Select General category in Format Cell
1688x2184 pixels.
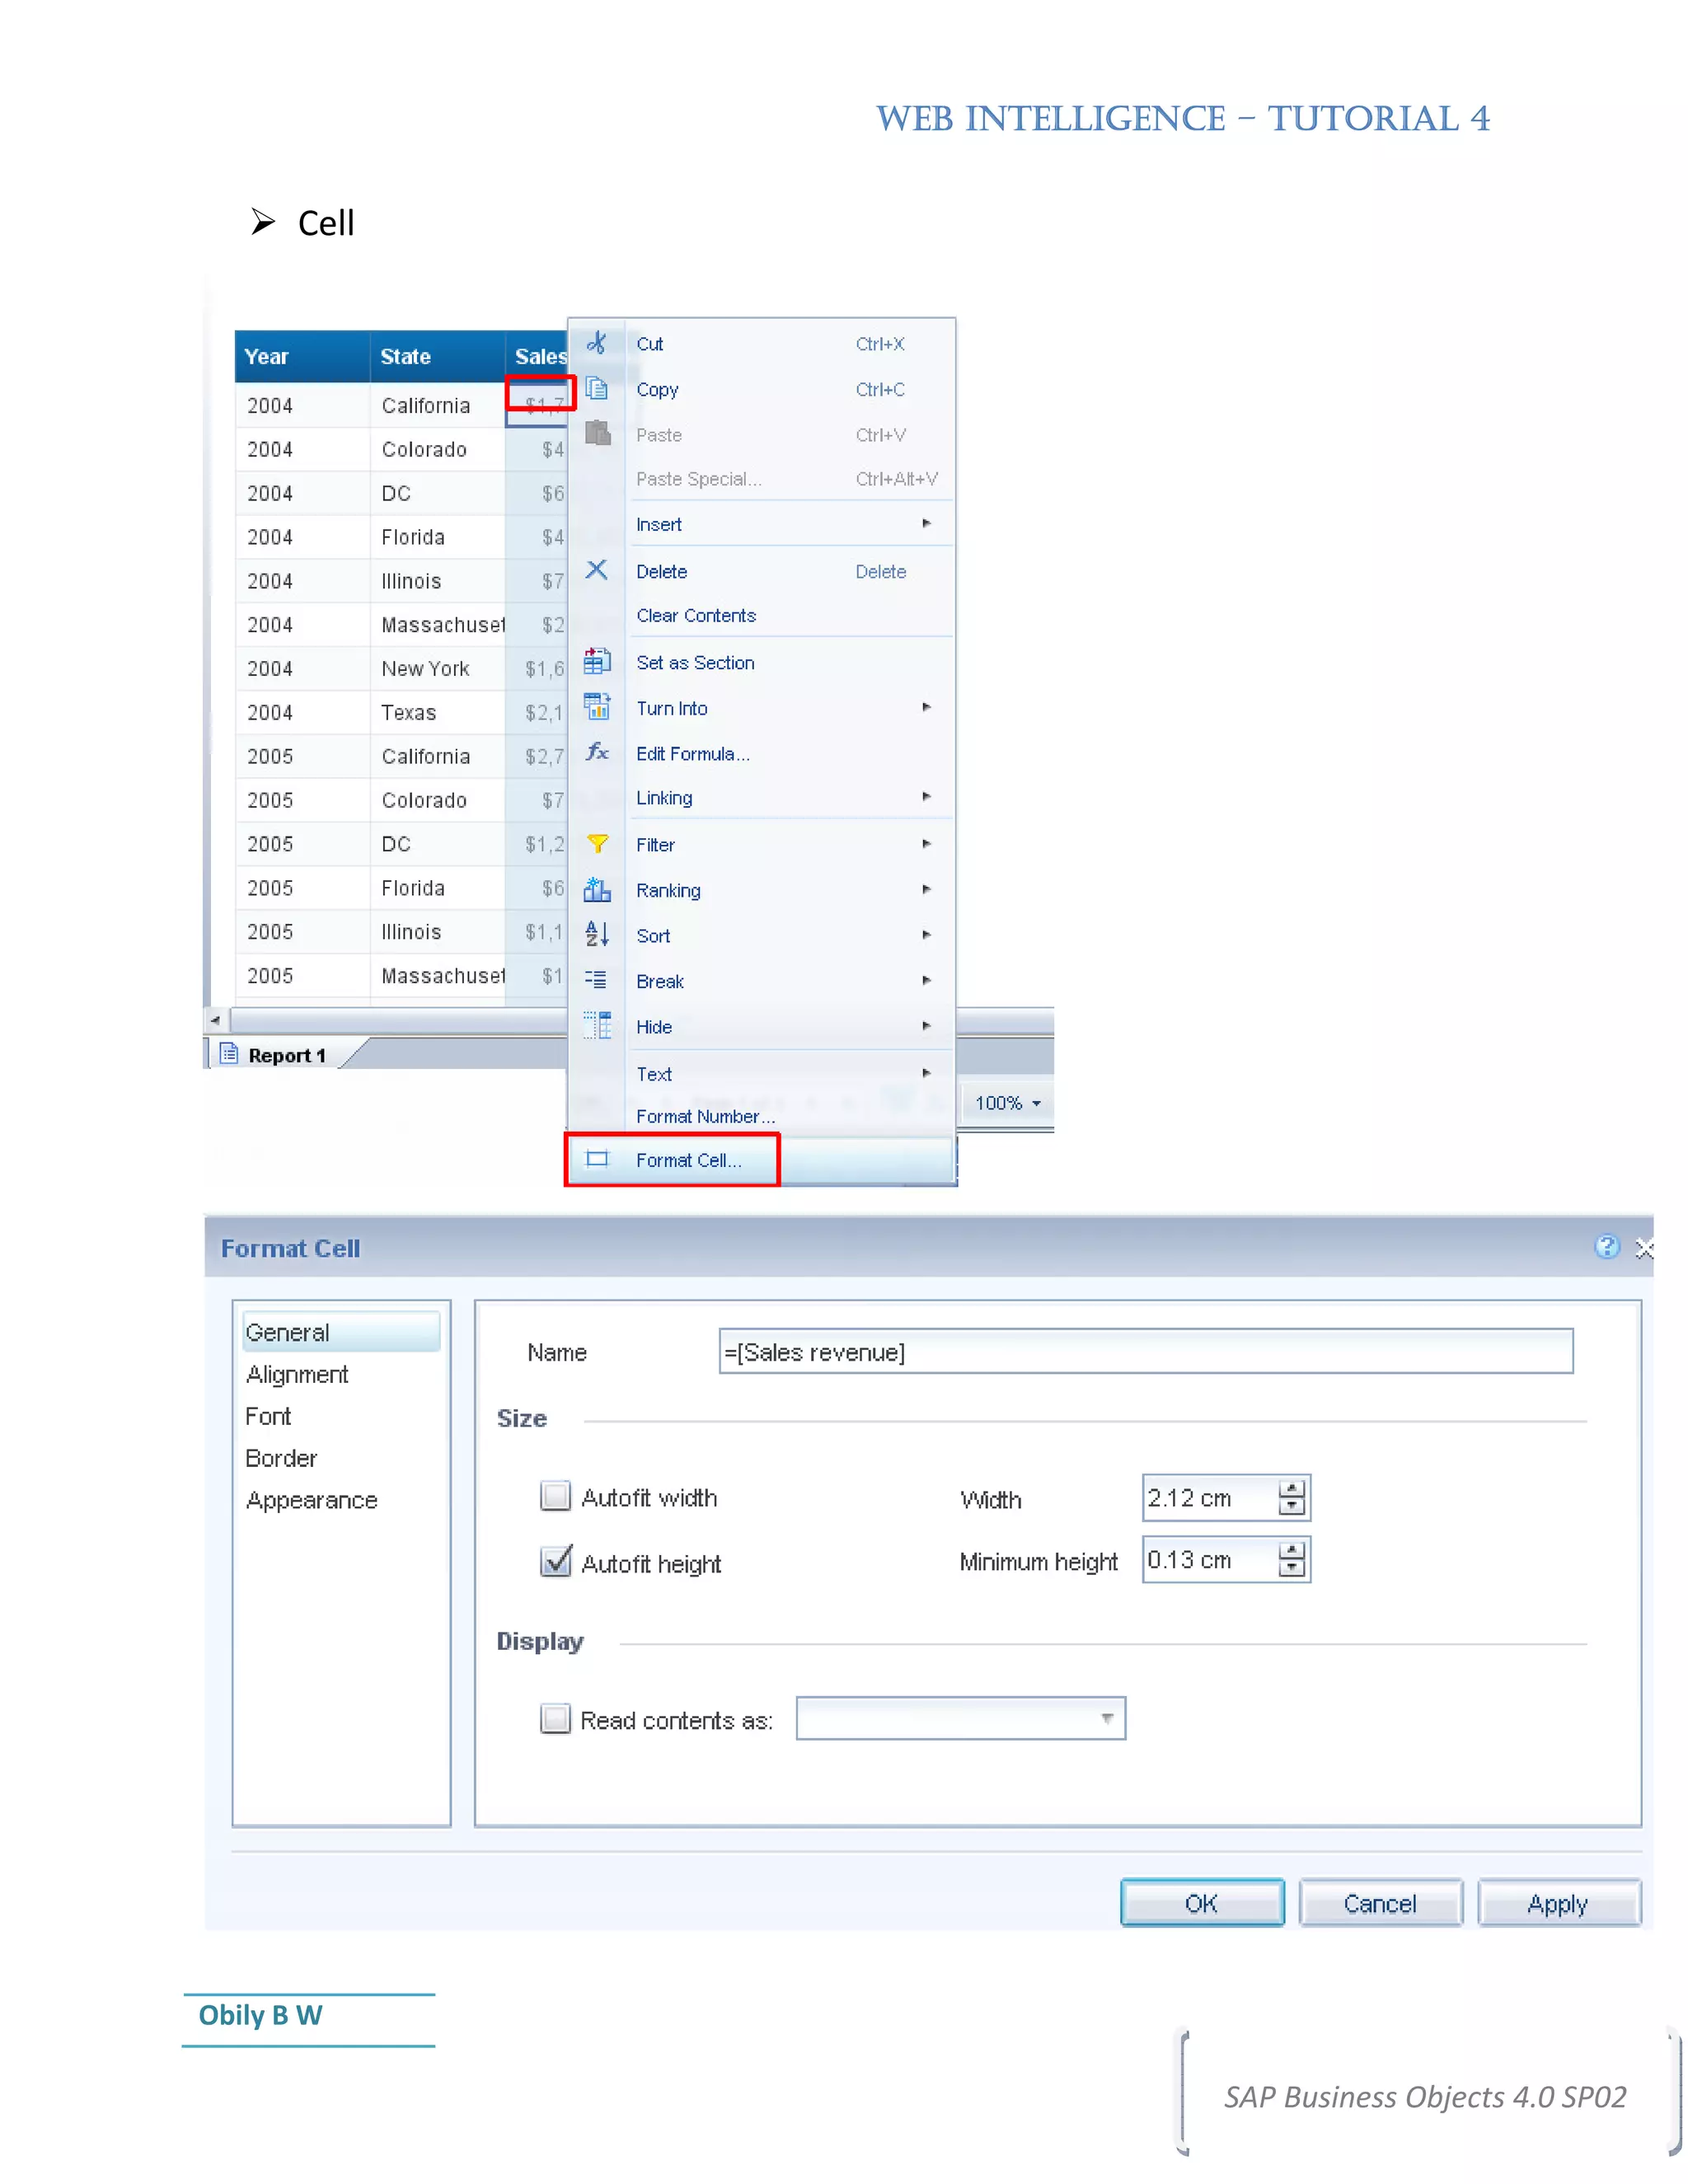tap(341, 1332)
